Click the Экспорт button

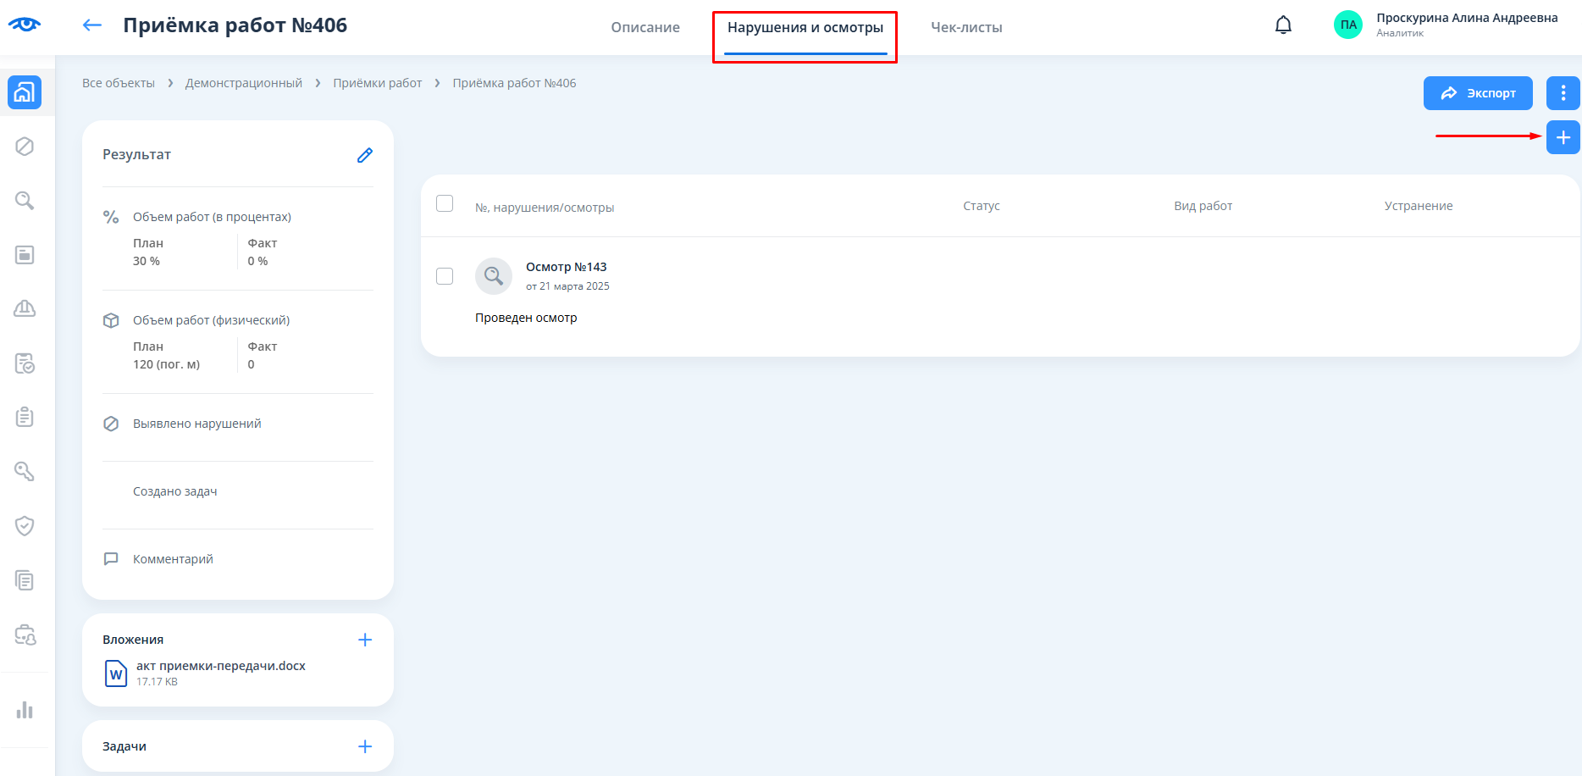click(x=1478, y=93)
